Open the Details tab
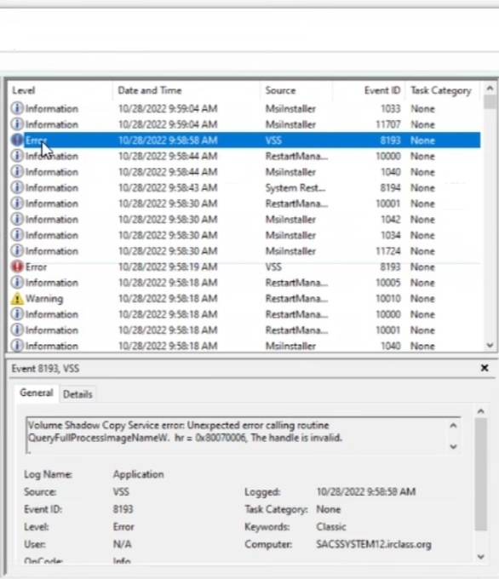499x579 pixels. pos(77,394)
